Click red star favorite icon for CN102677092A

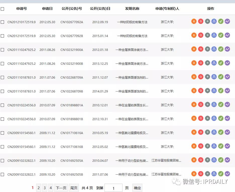(x=201, y=21)
